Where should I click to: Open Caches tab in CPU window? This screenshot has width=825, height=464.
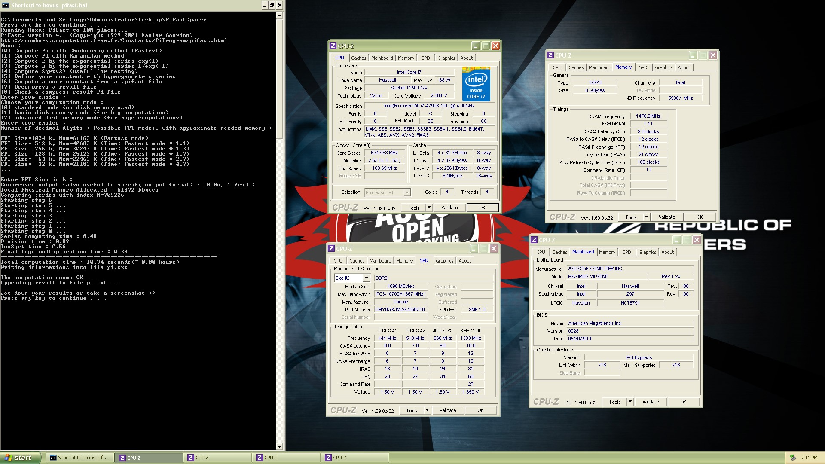(x=358, y=58)
